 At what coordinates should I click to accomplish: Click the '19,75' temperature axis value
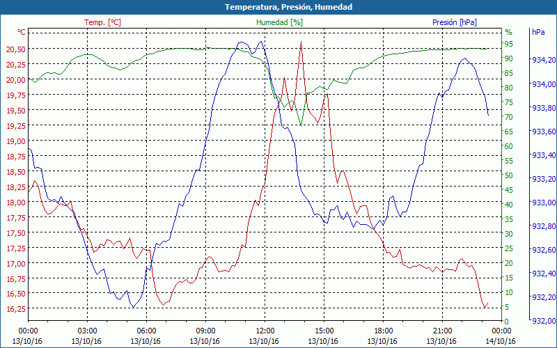(x=16, y=95)
